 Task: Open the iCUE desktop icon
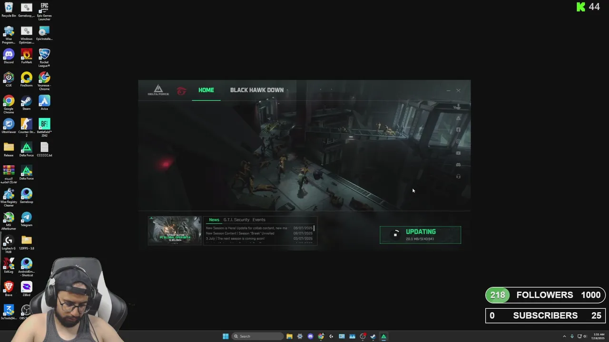(9, 79)
